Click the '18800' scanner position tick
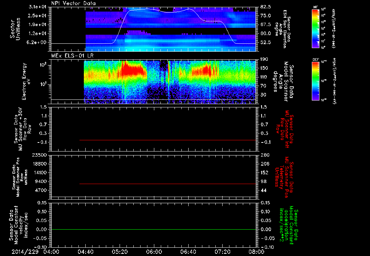Image resolution: width=370 pixels, height=256 pixels. pos(40,164)
